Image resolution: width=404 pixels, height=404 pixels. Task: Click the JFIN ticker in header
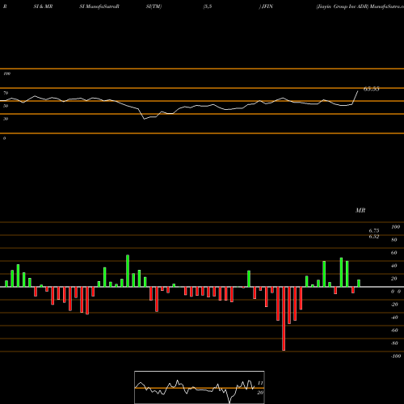[267, 6]
